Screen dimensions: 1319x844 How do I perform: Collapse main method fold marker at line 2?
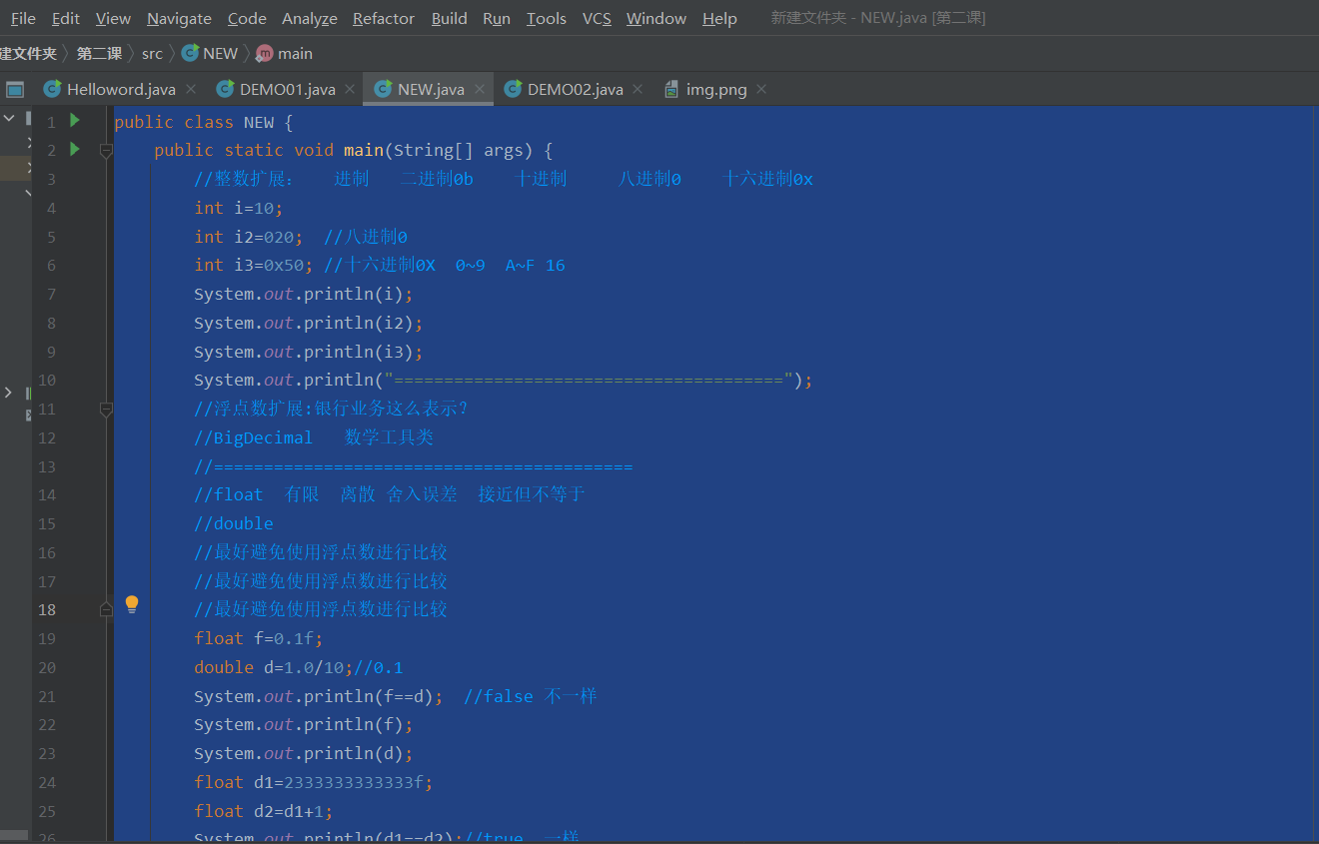point(106,151)
